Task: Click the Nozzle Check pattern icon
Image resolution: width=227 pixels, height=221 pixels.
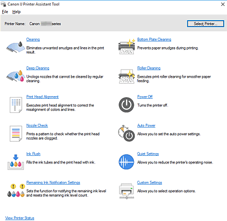Action: (16, 134)
